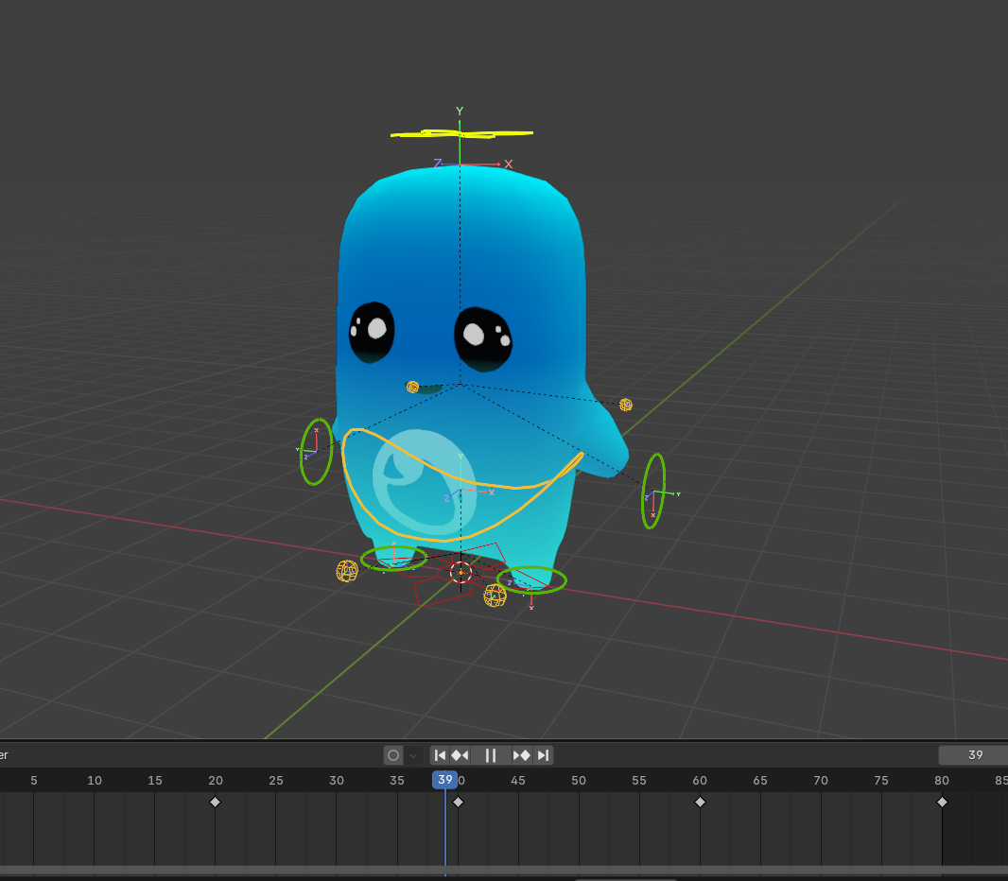Select the small yellow sphere by the mouth
Viewport: 1008px width, 881px height.
(x=412, y=387)
